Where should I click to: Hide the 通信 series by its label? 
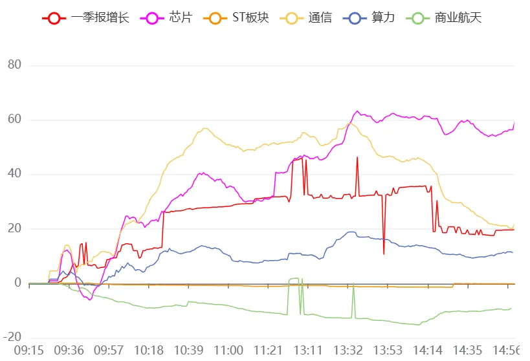[x=320, y=17]
